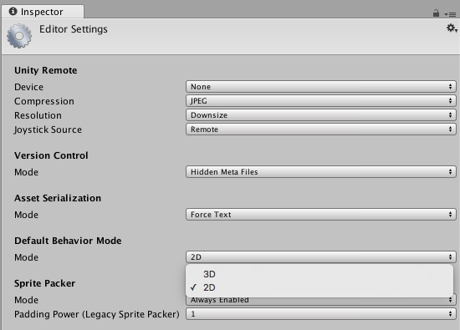Click the Resolution label
The image size is (460, 330).
[38, 115]
